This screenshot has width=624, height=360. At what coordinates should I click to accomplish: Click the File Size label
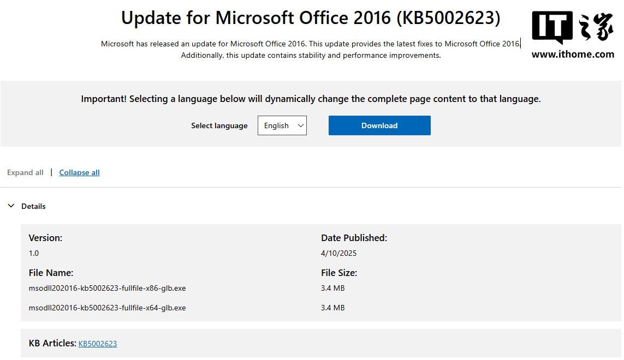pyautogui.click(x=339, y=273)
